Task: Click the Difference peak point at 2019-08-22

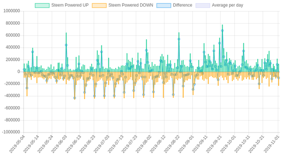Action: pos(179,39)
